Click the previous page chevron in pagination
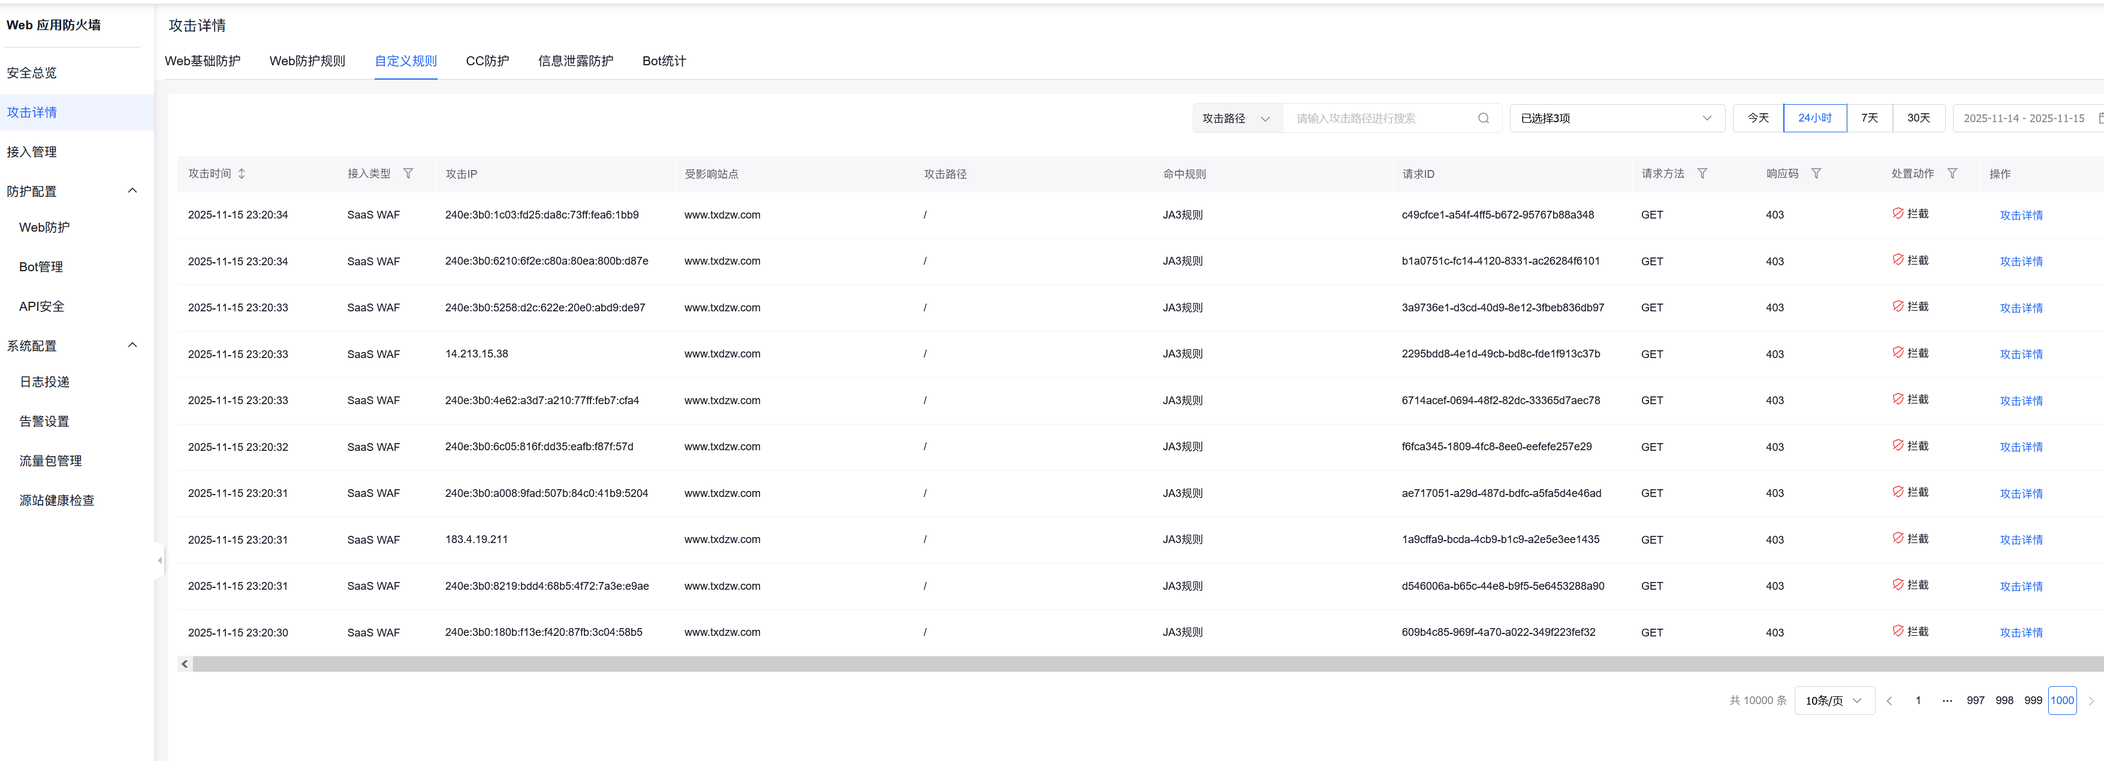Viewport: 2104px width, 761px height. (1890, 700)
